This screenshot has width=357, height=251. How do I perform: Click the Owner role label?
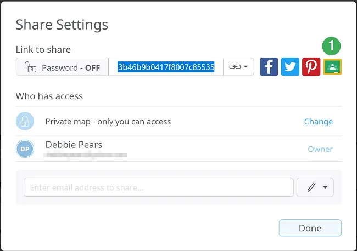[320, 149]
